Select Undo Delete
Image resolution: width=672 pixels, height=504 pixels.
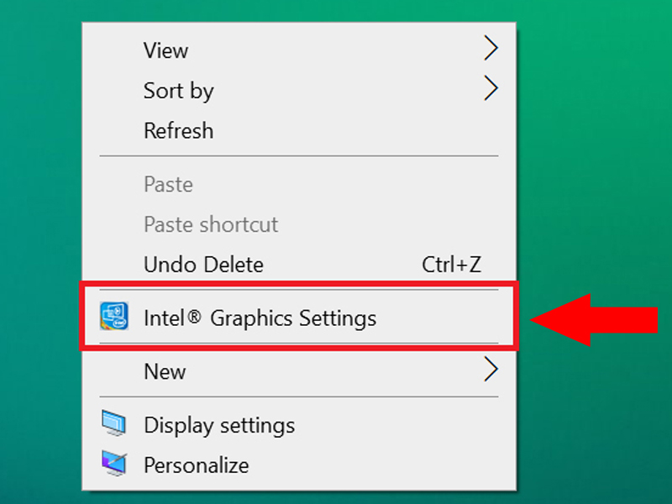203,264
